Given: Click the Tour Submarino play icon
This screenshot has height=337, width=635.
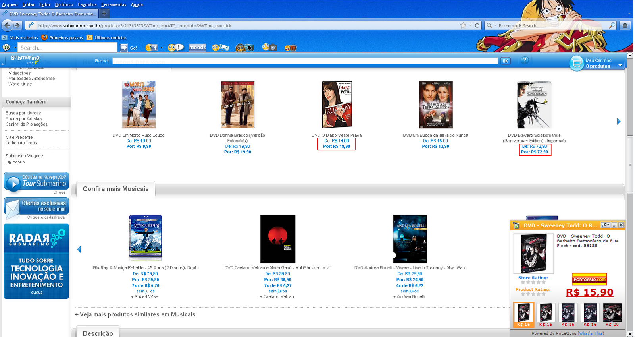Looking at the screenshot, I should click(x=13, y=184).
